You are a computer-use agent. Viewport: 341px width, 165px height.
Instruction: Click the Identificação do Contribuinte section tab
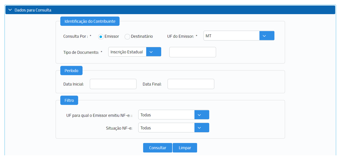90,21
